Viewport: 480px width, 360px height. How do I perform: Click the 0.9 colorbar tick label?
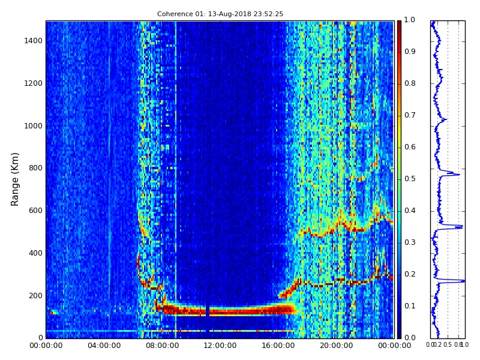pos(410,52)
